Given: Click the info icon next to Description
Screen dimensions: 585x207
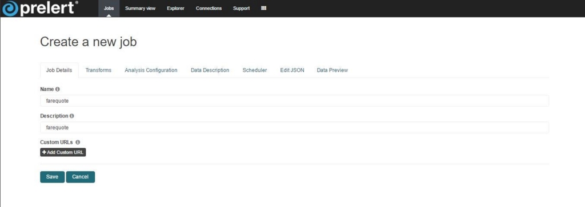Looking at the screenshot, I should pos(72,116).
